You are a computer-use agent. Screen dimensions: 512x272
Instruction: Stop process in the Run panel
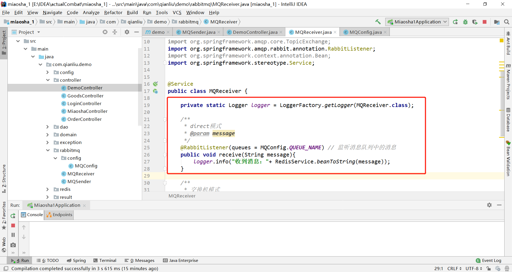pyautogui.click(x=13, y=225)
